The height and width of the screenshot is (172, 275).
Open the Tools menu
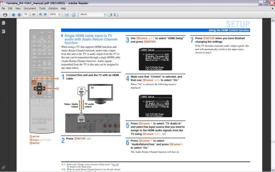42,8
